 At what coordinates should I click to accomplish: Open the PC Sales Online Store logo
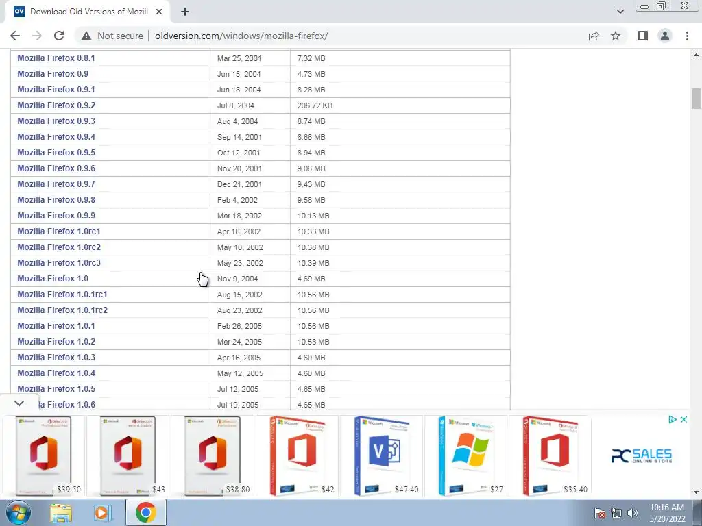[x=642, y=455]
